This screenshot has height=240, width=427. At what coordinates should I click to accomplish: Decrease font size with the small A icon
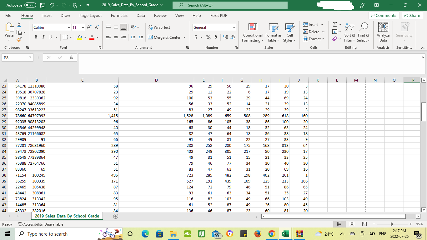97,27
